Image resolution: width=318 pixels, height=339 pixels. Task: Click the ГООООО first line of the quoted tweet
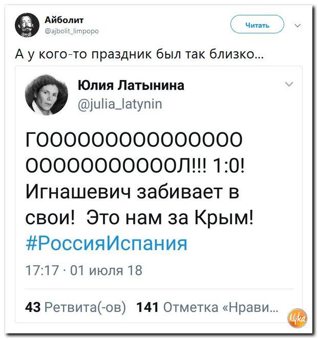(134, 139)
